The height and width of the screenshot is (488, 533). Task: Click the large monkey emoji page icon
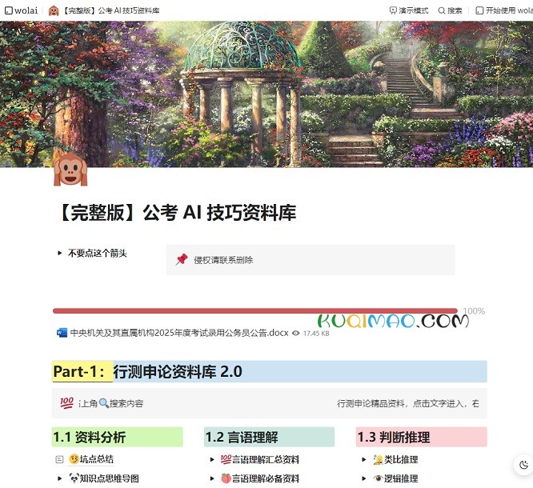pyautogui.click(x=70, y=169)
